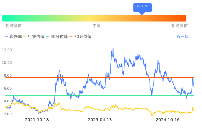Viewport: 202px width, 130px height.
Task: Click the 47.79% percentile tooltip bubble
Action: point(143,6)
